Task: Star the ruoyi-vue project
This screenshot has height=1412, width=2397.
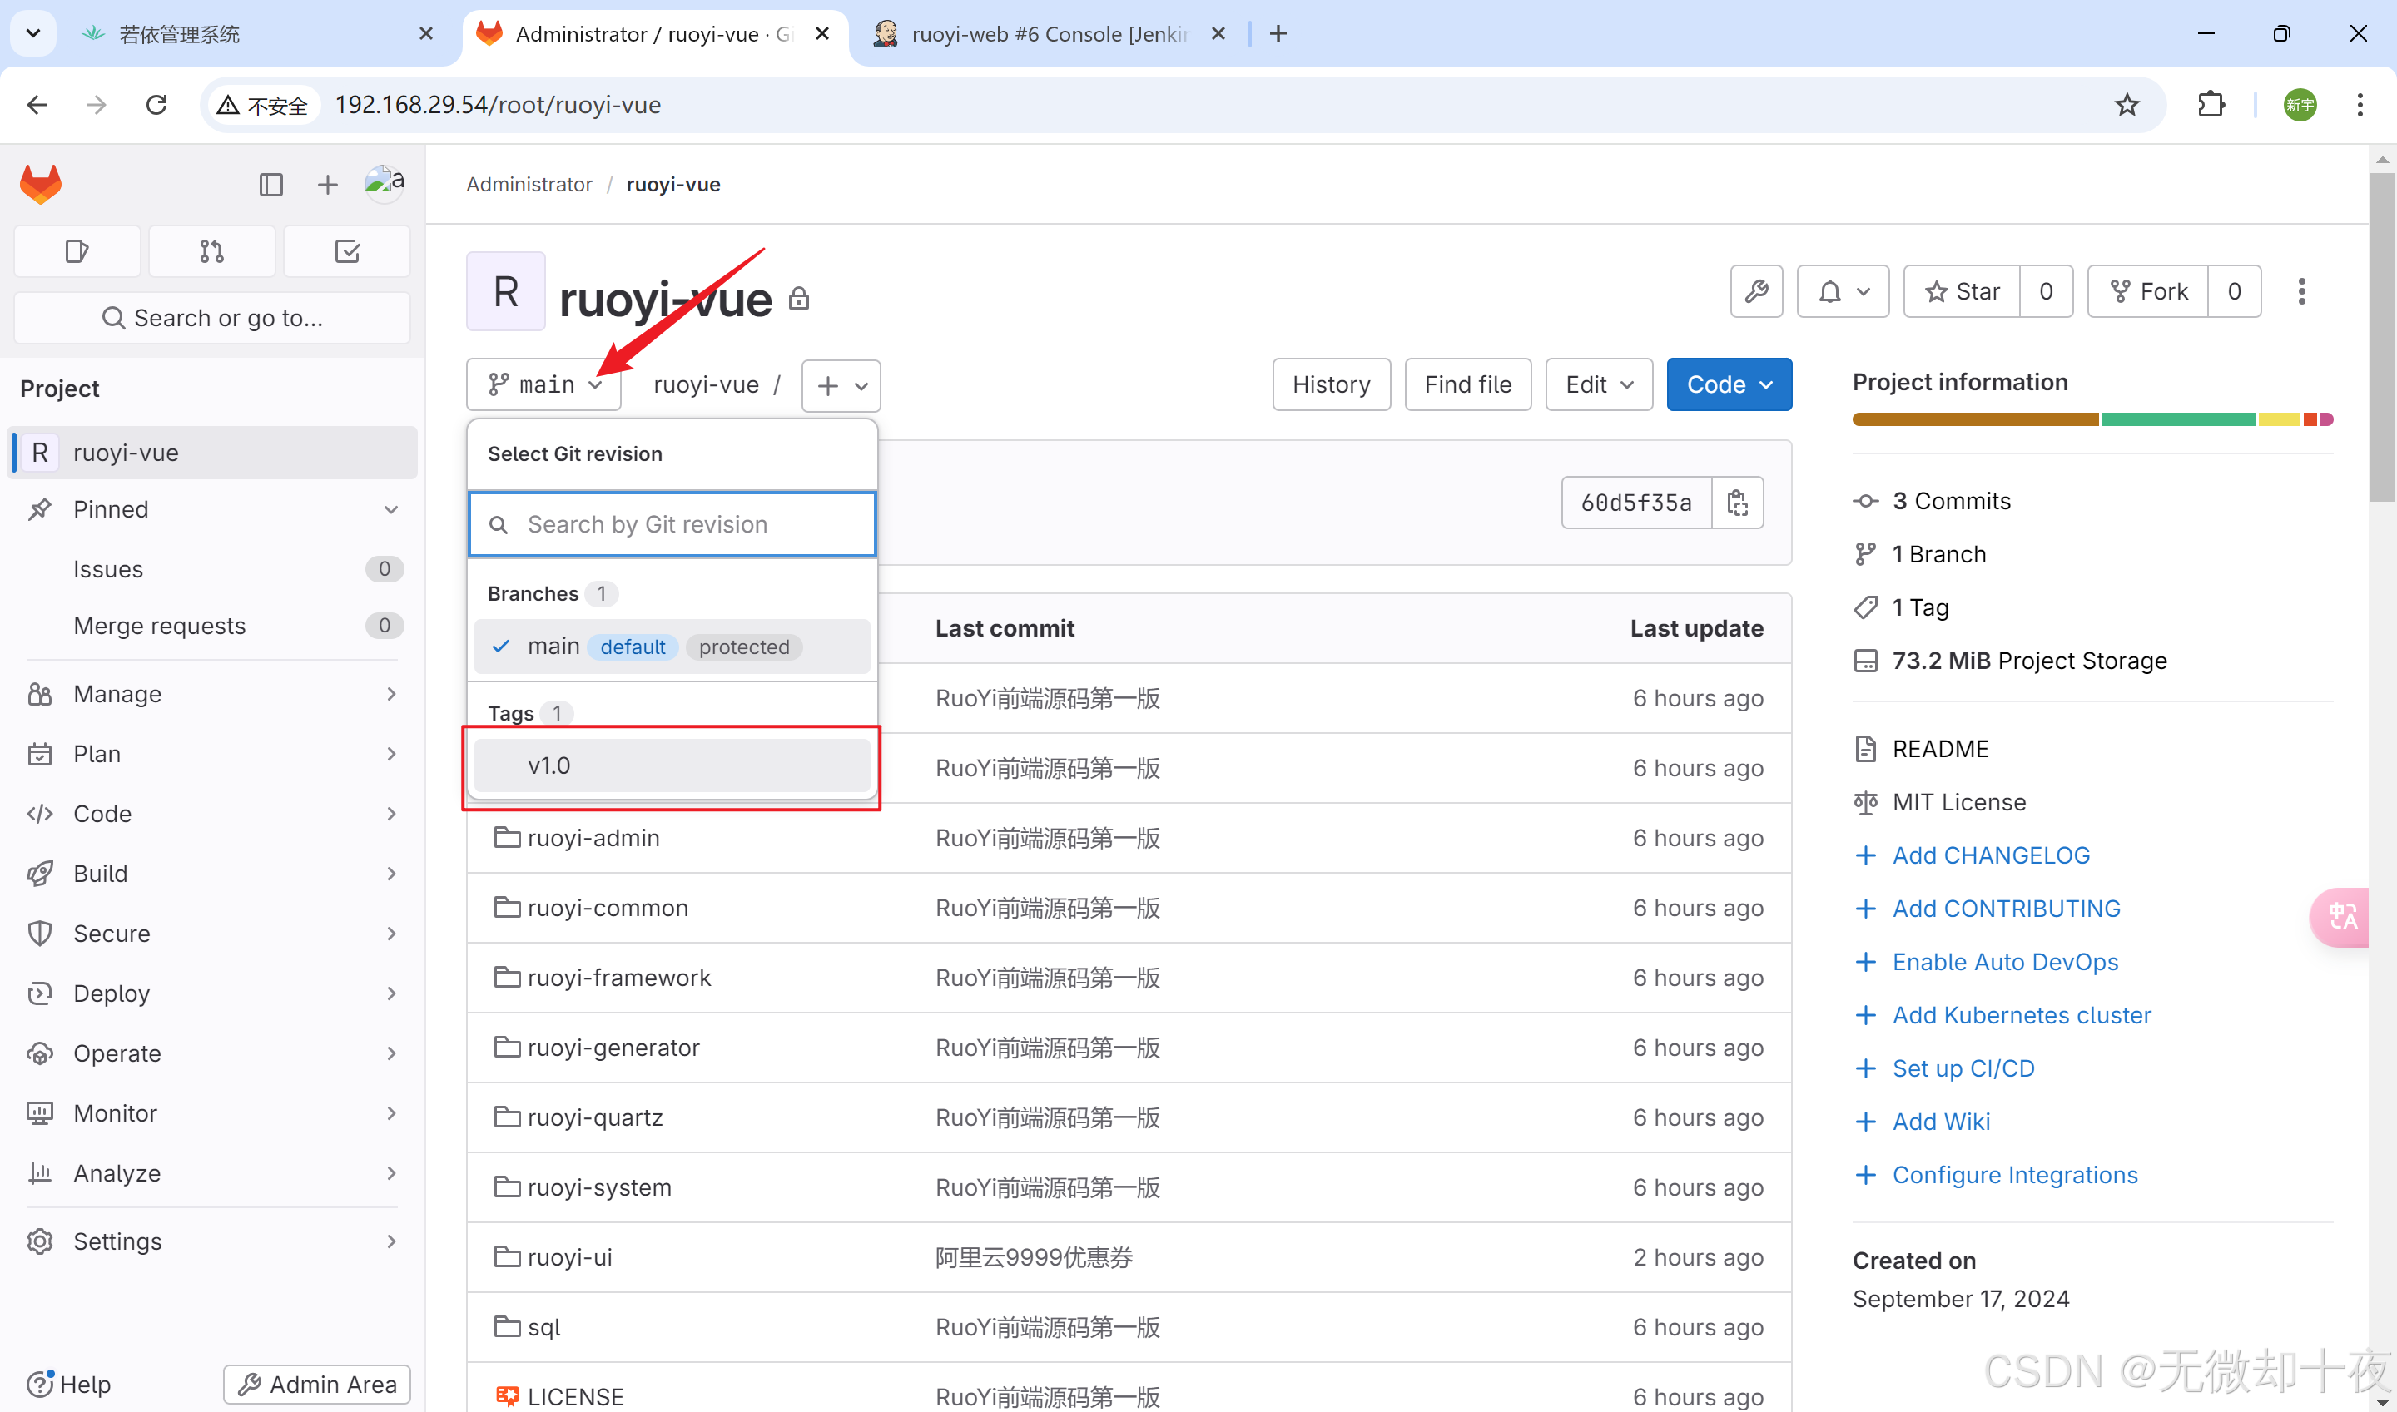Action: (x=1963, y=291)
